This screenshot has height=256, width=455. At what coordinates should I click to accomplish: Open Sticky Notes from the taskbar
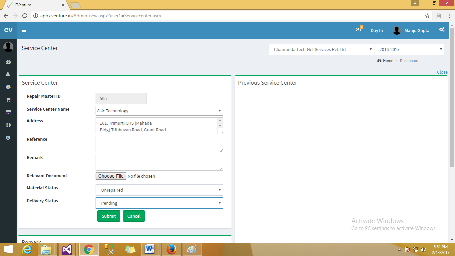coord(130,249)
